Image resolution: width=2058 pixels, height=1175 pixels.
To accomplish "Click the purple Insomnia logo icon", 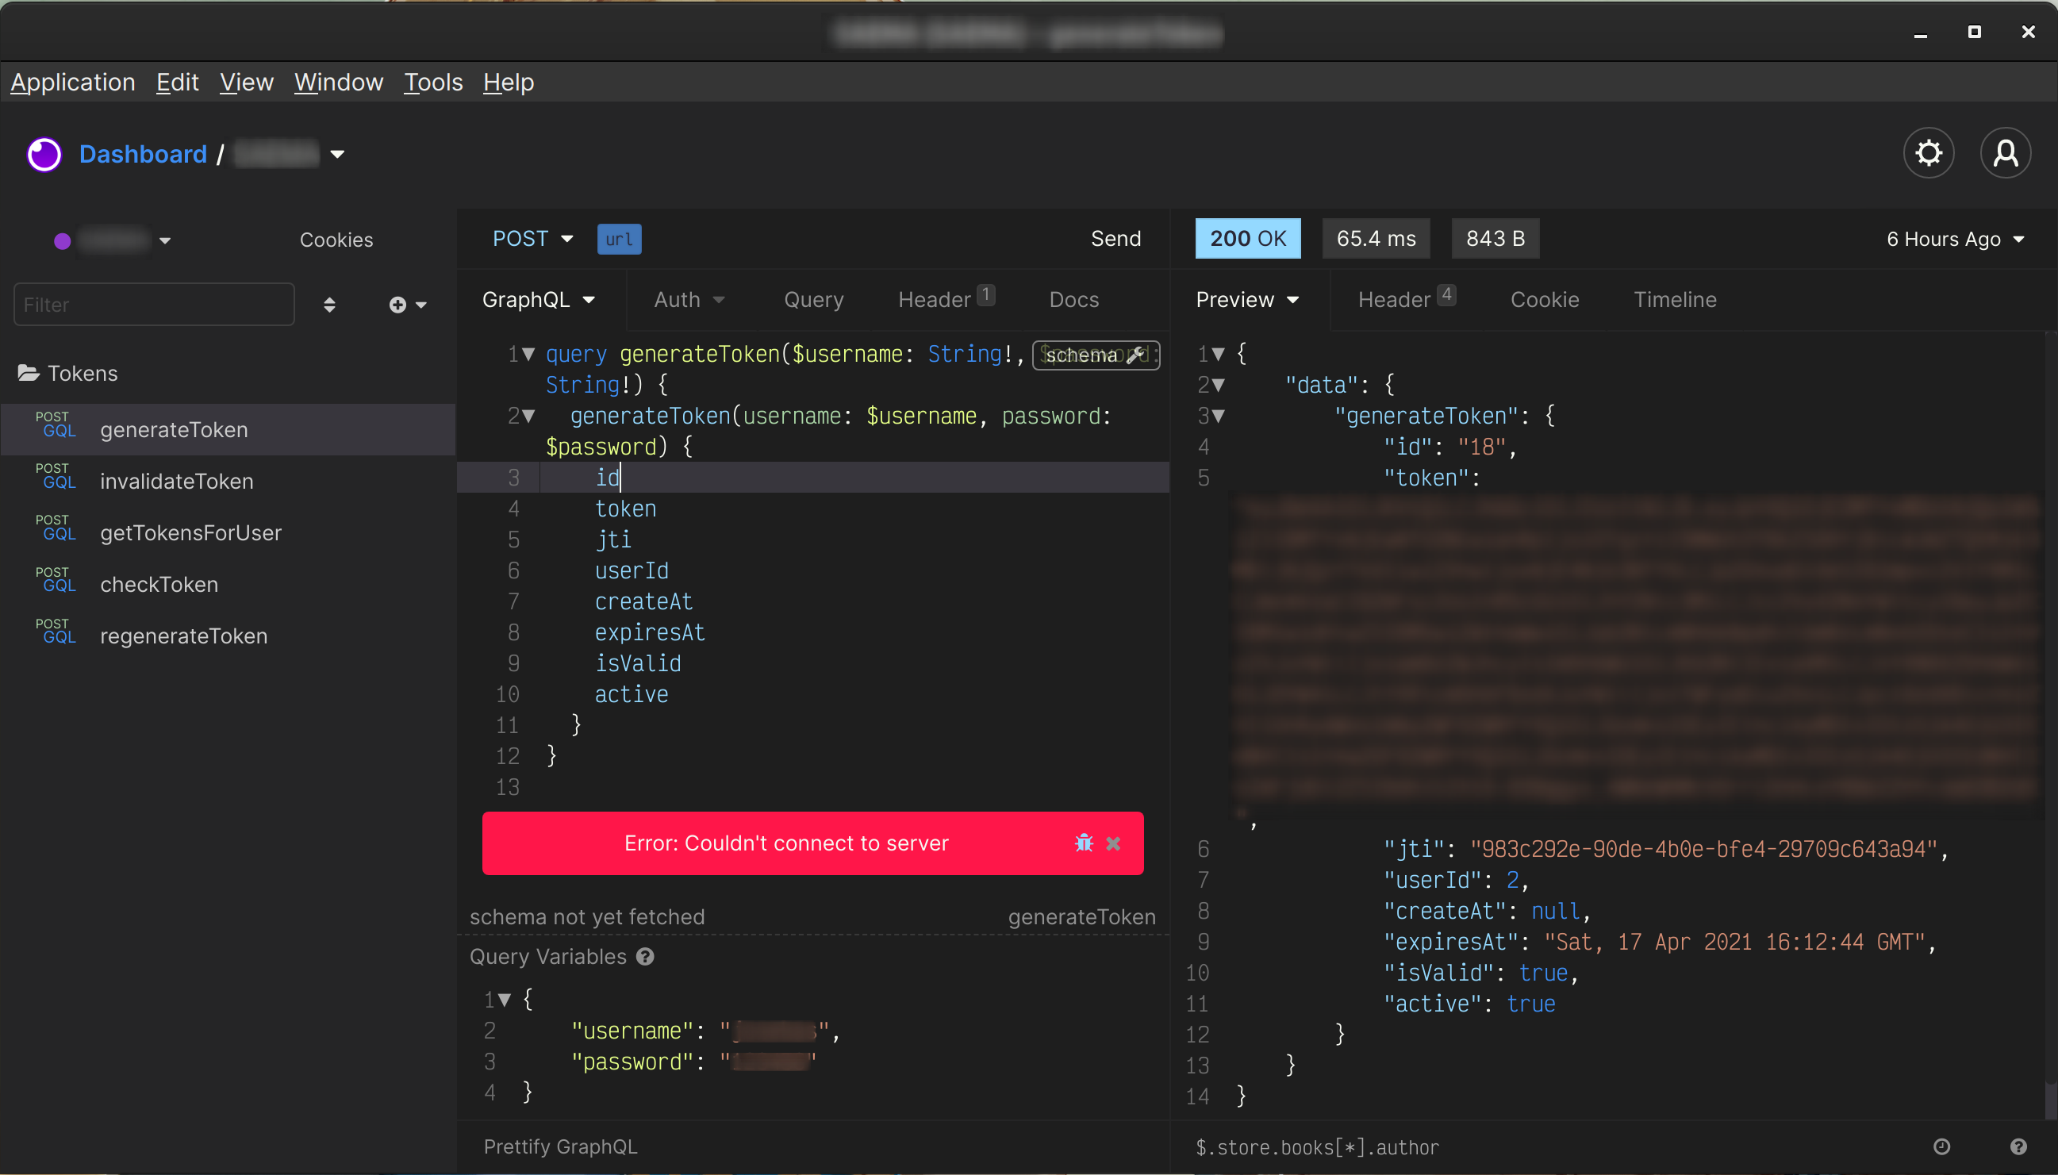I will (44, 154).
